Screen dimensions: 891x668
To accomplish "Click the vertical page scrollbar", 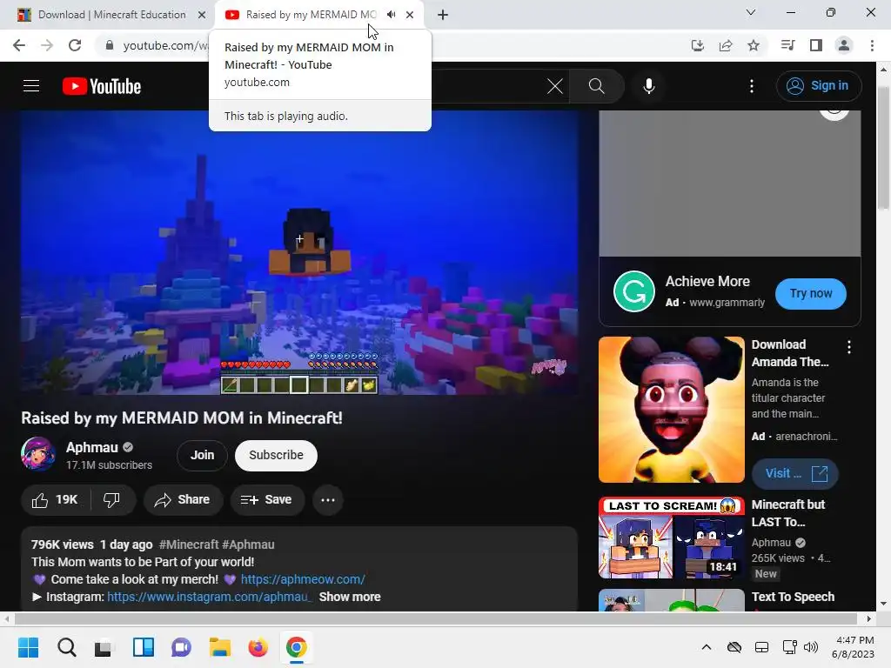I will click(883, 148).
